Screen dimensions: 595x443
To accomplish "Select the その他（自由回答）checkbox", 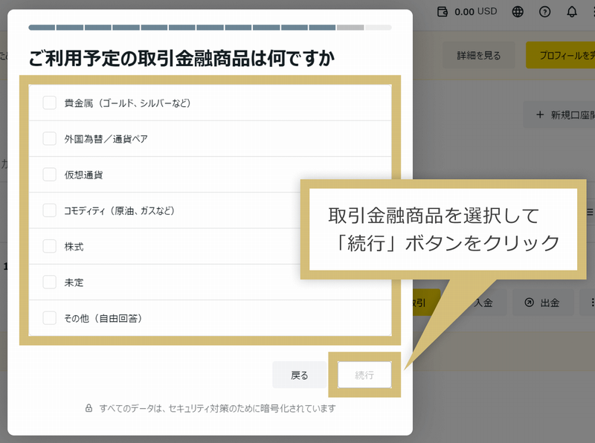I will [x=50, y=318].
